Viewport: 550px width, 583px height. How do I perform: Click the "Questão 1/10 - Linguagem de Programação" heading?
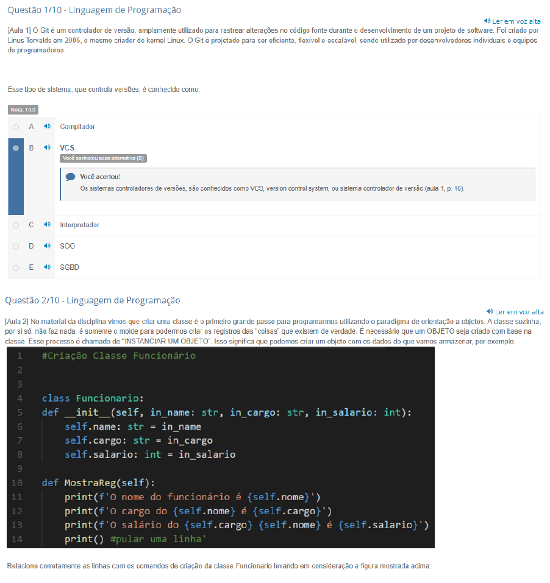pyautogui.click(x=95, y=10)
